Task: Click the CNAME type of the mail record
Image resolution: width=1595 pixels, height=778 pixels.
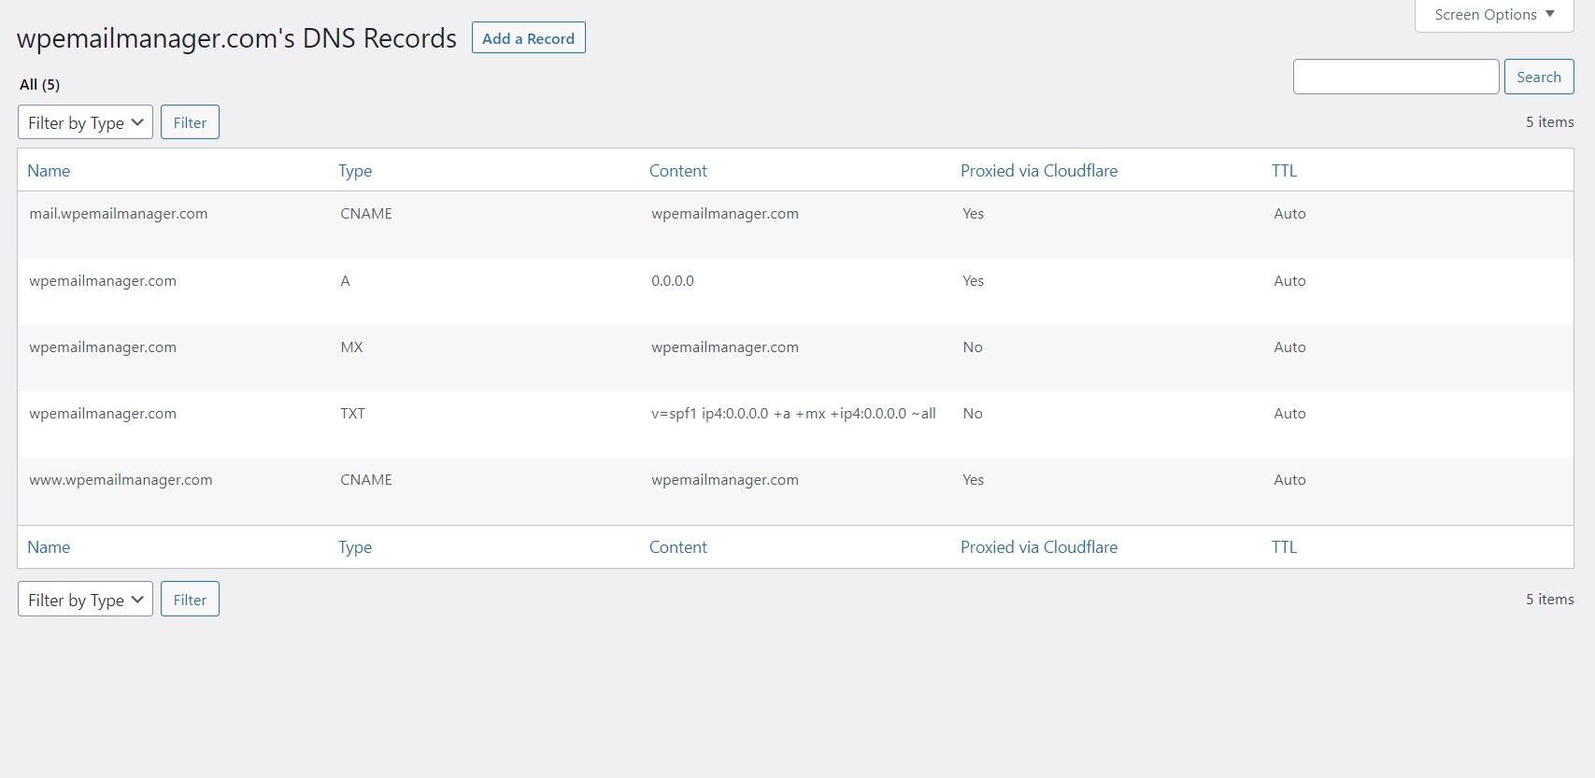Action: (366, 214)
